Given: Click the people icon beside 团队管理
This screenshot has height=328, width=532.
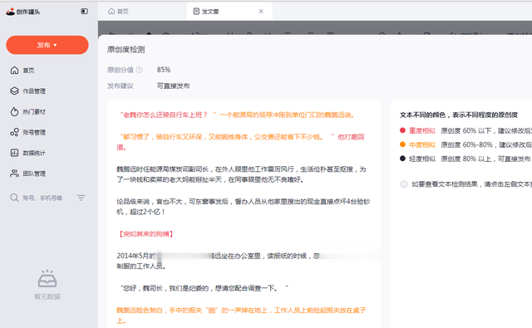Looking at the screenshot, I should [x=14, y=174].
